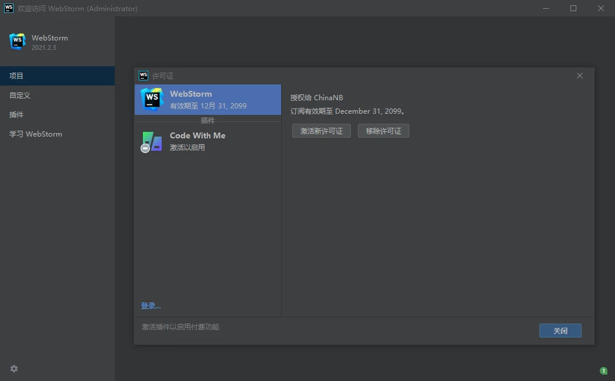Click the 激活新许可证 button
This screenshot has width=615, height=381.
coord(321,131)
